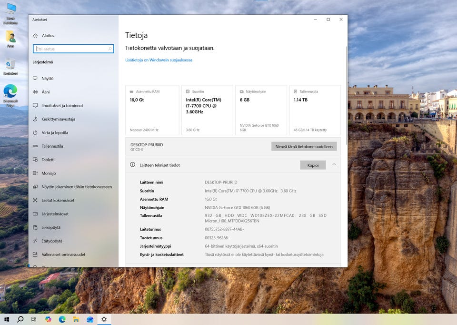Screen dimensions: 457x325
Task: Open the Windows Start button
Action: (6, 319)
